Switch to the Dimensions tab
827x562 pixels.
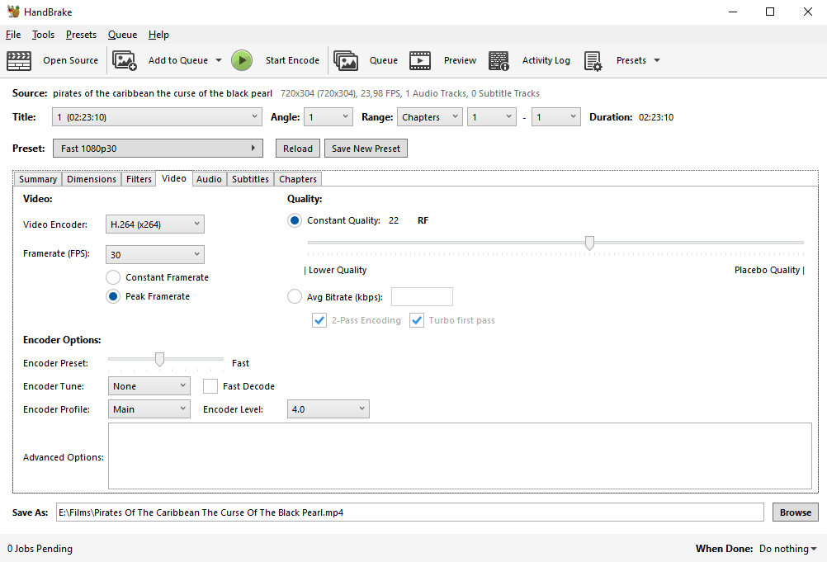(92, 179)
